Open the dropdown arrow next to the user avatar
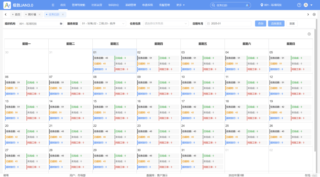Image resolution: width=320 pixels, height=177 pixels. pos(312,5)
